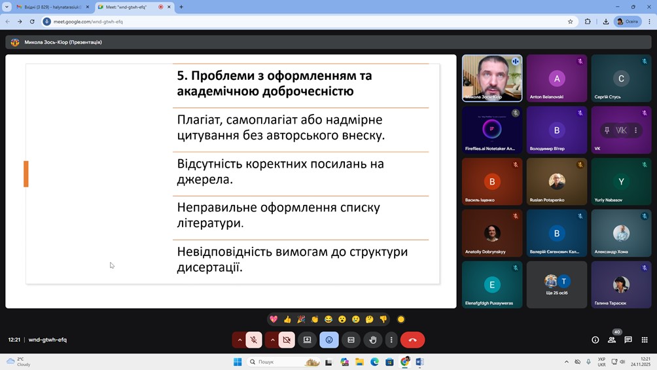The image size is (657, 370).
Task: Expand audio settings arrow beside microphone
Action: (240, 340)
